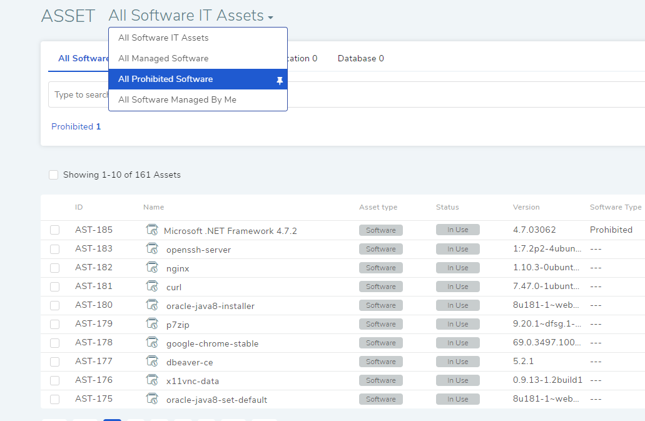The height and width of the screenshot is (421, 645).
Task: Click the Prohibited value in the AST-185 row
Action: 611,230
